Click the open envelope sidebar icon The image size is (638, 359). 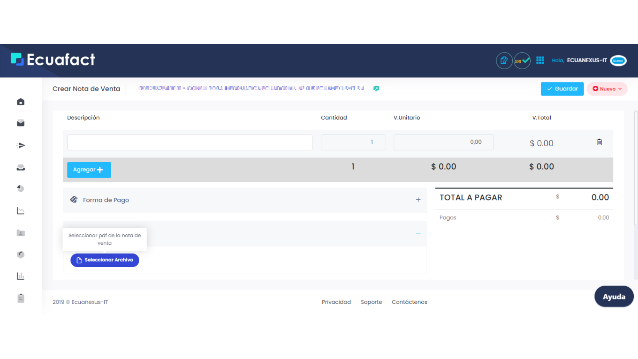click(x=21, y=123)
